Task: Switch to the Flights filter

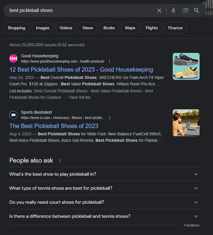Action: pyautogui.click(x=152, y=28)
